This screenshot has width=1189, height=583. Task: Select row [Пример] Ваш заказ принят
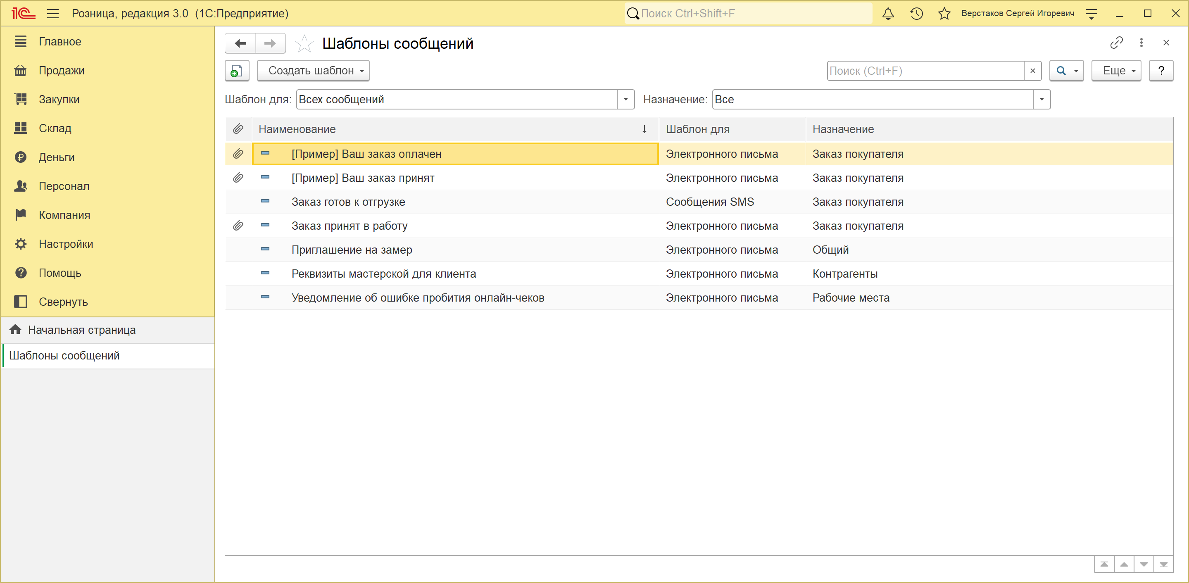click(x=699, y=178)
